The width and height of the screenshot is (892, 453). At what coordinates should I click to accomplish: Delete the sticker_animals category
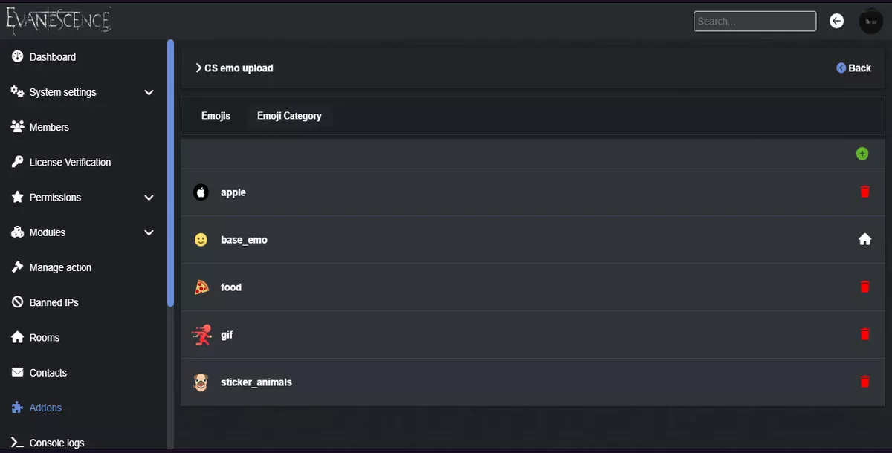click(x=864, y=382)
